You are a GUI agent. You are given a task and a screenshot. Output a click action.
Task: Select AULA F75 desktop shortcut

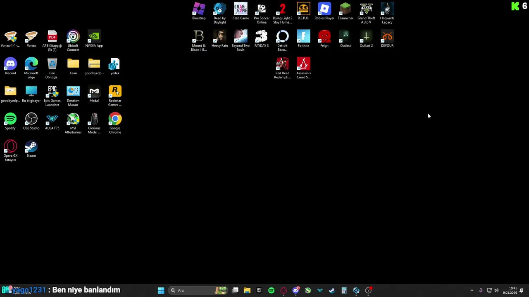[x=52, y=121]
